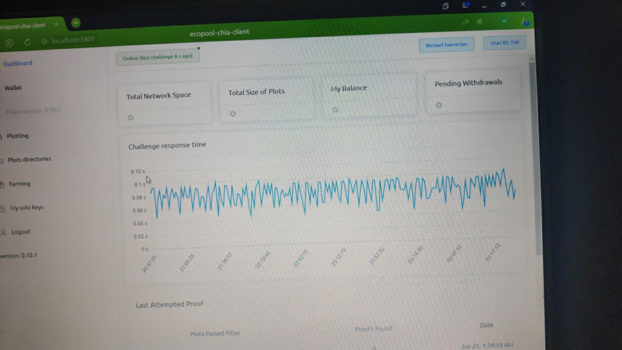Click the site info globe icon
622x350 pixels.
point(44,41)
